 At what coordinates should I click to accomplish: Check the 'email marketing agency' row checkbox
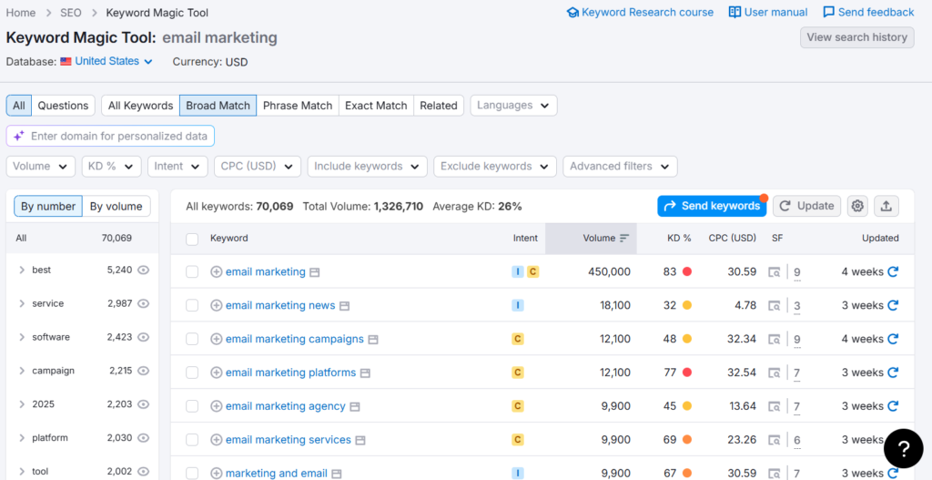(192, 406)
